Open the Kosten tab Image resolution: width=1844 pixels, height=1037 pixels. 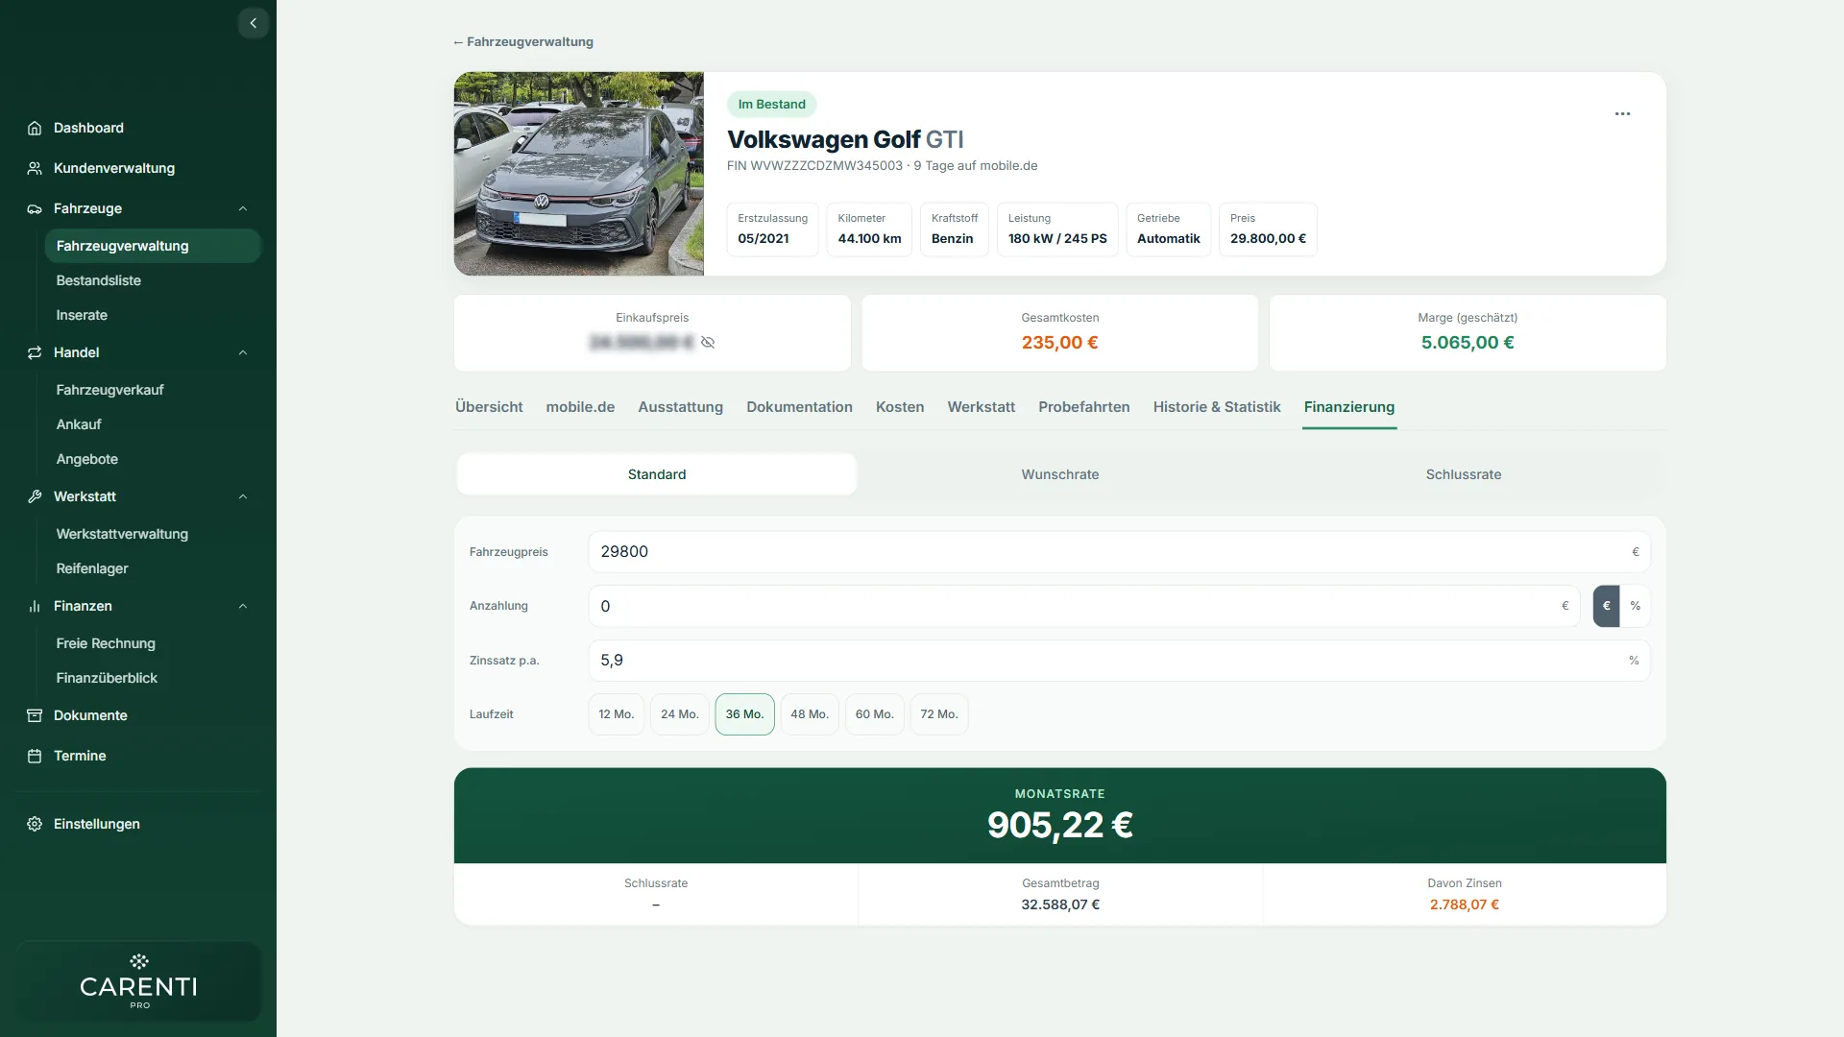click(900, 407)
